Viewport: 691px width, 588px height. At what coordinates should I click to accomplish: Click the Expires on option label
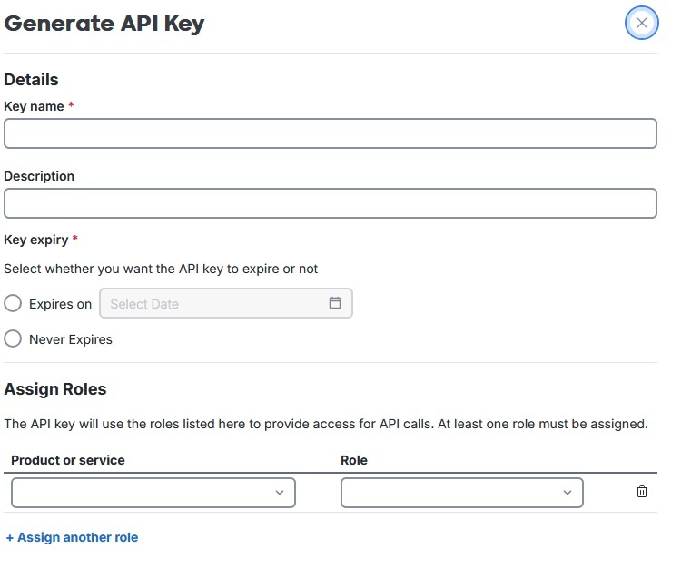click(x=60, y=304)
